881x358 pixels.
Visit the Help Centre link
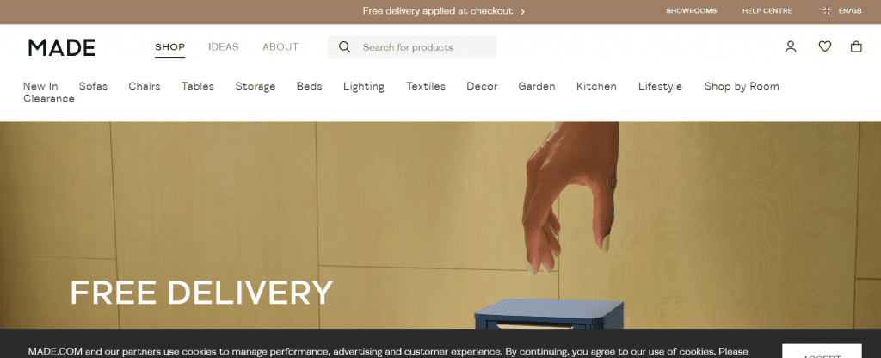click(x=767, y=10)
